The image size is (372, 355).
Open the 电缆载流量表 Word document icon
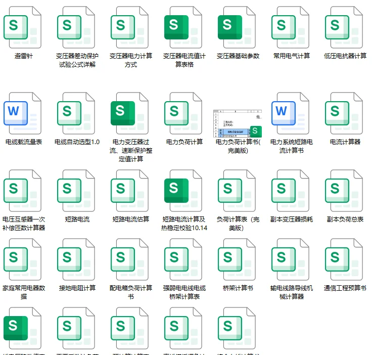tap(23, 113)
